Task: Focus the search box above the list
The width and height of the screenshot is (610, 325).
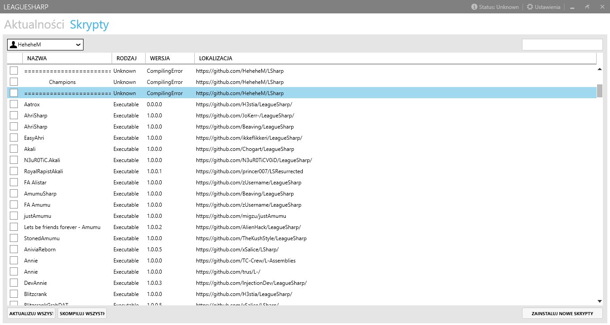Action: coord(562,45)
